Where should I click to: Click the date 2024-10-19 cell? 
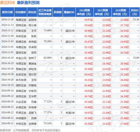point(7,85)
